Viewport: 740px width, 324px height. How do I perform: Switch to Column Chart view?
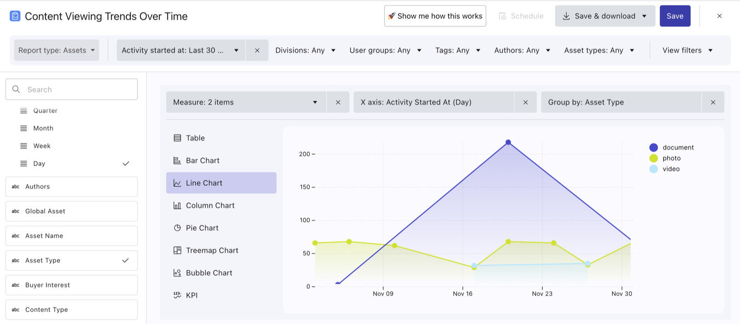pos(221,206)
